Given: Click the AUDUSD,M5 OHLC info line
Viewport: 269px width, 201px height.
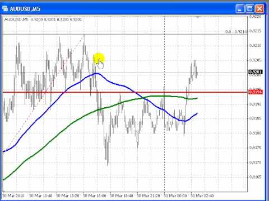Looking at the screenshot, I should click(x=43, y=20).
